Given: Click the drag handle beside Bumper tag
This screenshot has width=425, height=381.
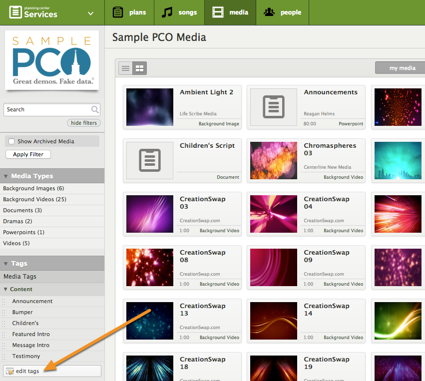Looking at the screenshot, I should pos(3,313).
